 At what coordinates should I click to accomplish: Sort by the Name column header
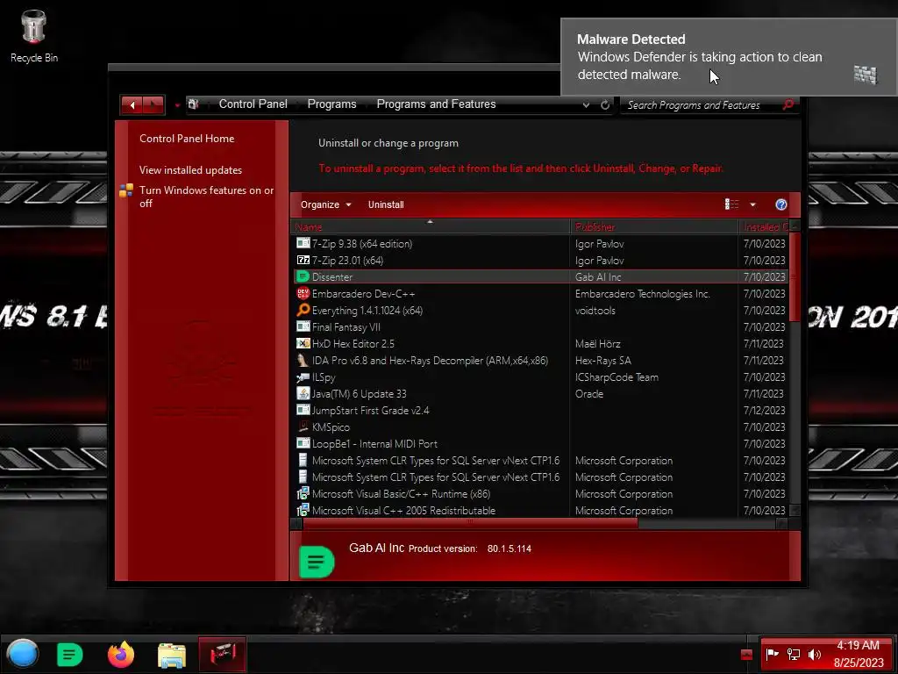[x=430, y=227]
